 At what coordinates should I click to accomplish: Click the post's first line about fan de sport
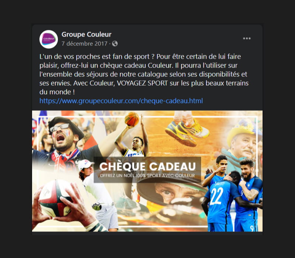[x=140, y=56]
